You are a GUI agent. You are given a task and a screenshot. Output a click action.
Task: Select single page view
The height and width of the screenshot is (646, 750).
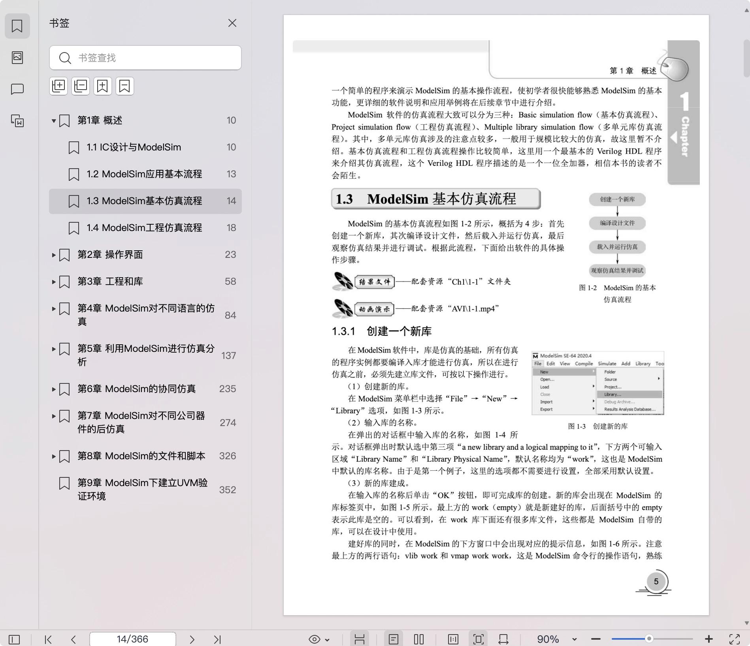(x=394, y=639)
